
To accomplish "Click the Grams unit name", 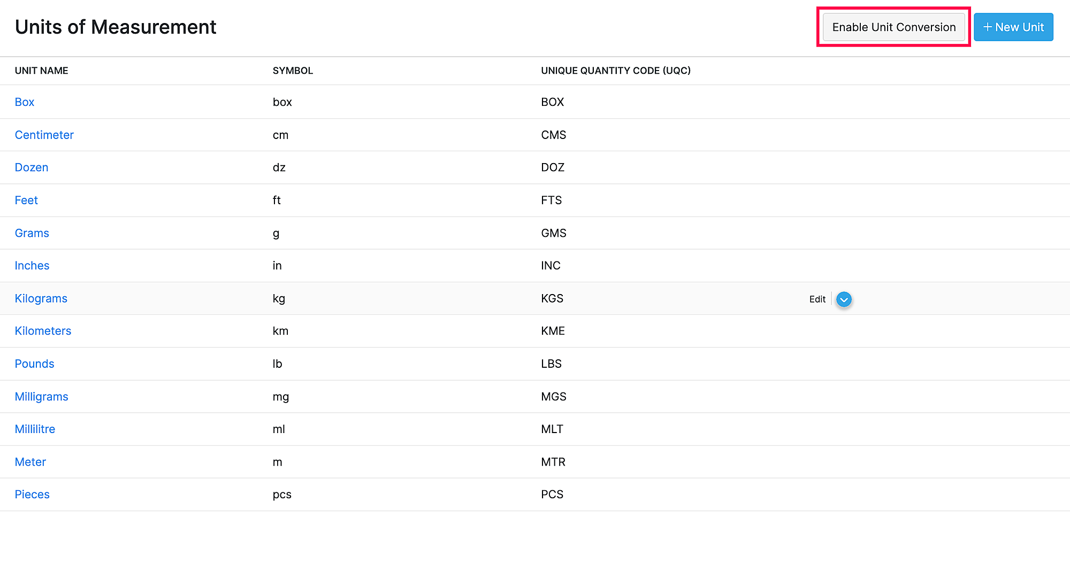I will 32,233.
